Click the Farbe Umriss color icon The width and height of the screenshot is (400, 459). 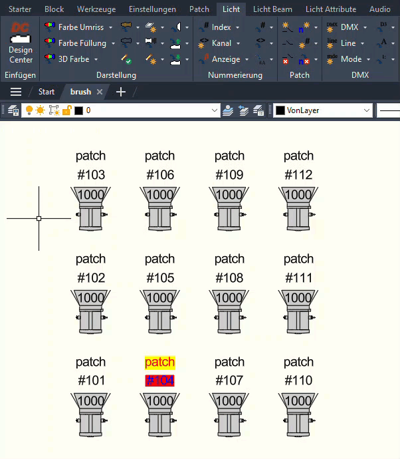coord(50,27)
